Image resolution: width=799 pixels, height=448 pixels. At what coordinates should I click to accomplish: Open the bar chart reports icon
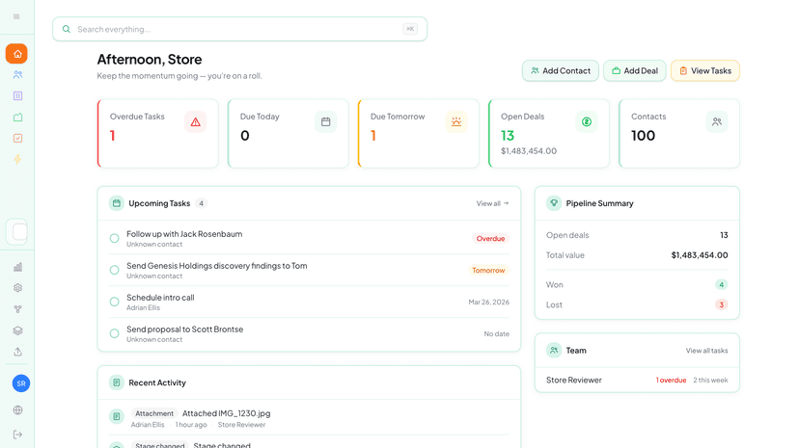pyautogui.click(x=17, y=267)
